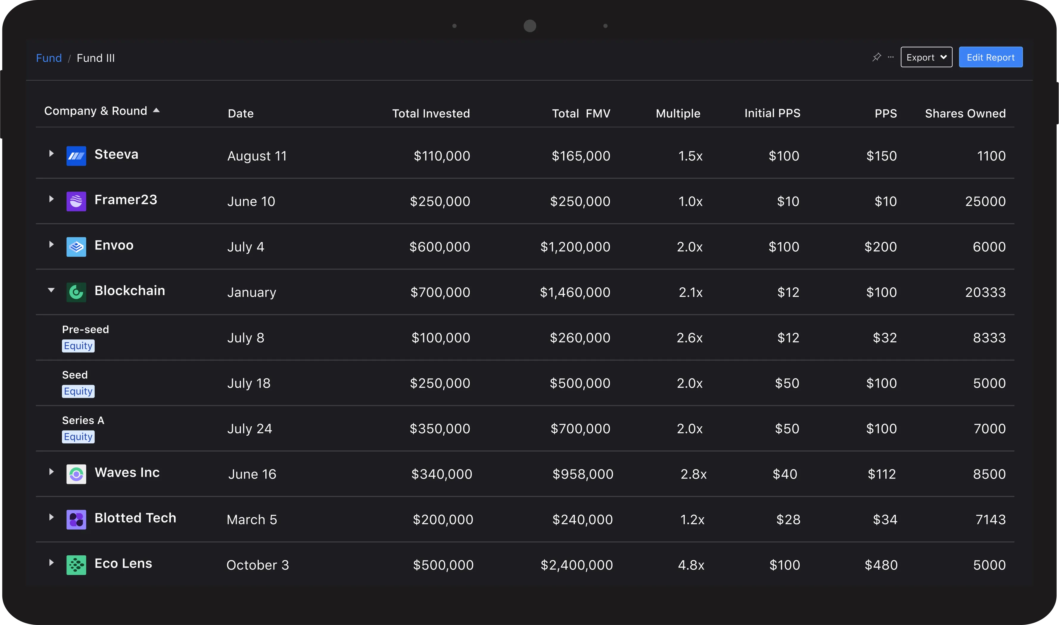This screenshot has width=1059, height=625.
Task: Click the Eco Lens green logo
Action: point(76,565)
